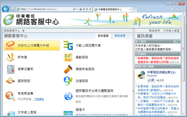Click the 光世代 orange logo icon
Viewport: 187px width, 117px height.
10,45
